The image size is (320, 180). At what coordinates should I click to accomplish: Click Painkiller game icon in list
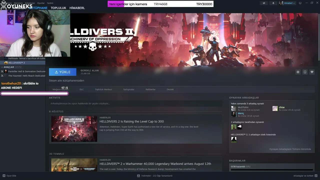point(6,71)
